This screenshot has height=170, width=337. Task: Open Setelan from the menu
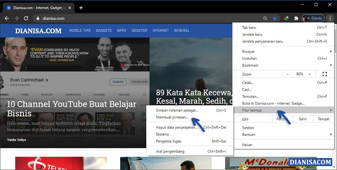pyautogui.click(x=283, y=128)
